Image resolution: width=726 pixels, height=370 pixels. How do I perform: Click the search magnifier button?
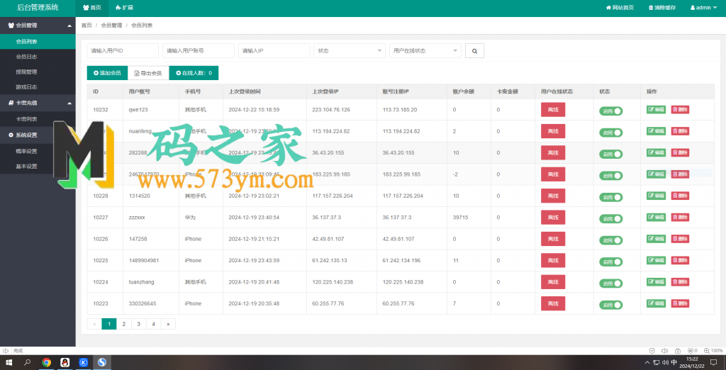[474, 51]
